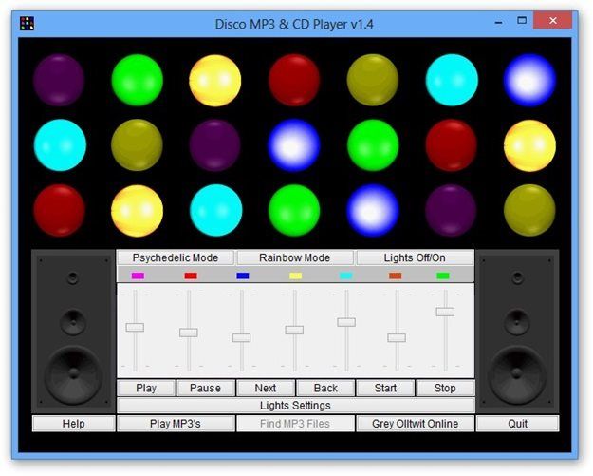Click blue-white light in middle row
This screenshot has width=593, height=476.
pyautogui.click(x=294, y=145)
